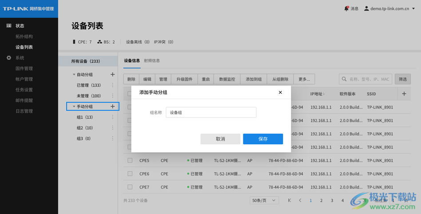Image resolution: width=421 pixels, height=214 pixels.
Task: Check the CPE6 row checkbox
Action: [130, 174]
